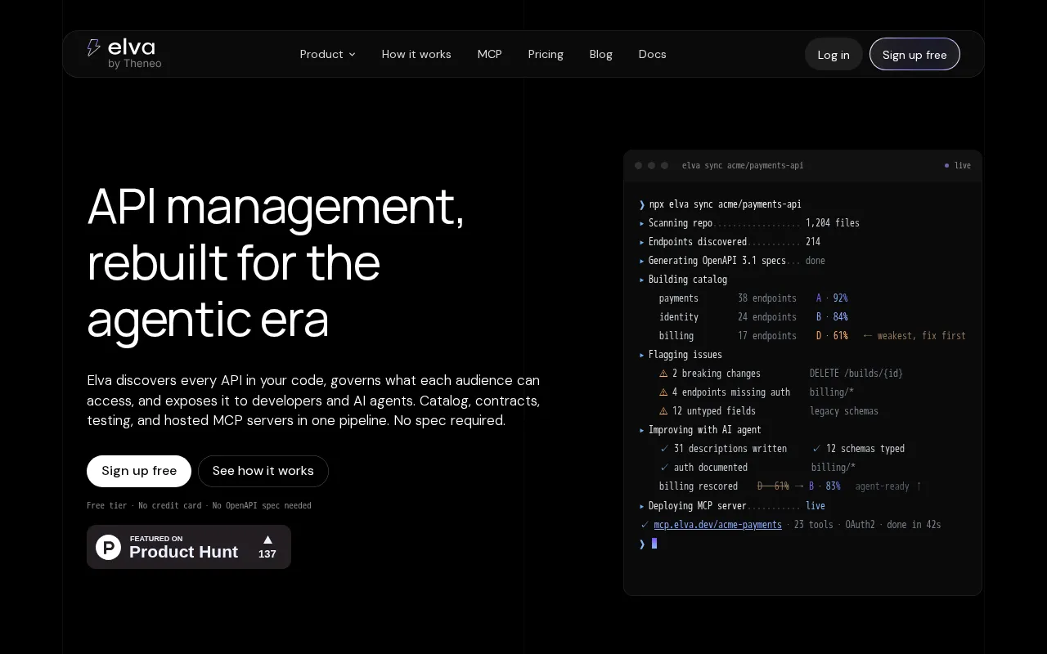Open the Product dropdown menu
The height and width of the screenshot is (654, 1047).
(x=327, y=54)
